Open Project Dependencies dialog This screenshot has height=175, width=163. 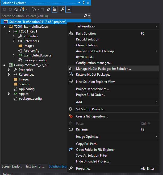coord(113,89)
